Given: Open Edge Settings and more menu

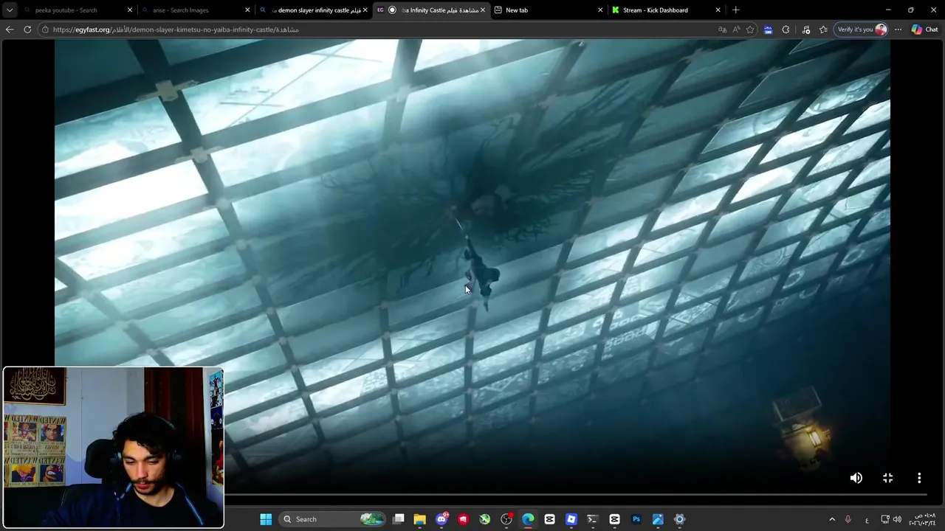Looking at the screenshot, I should (x=898, y=29).
